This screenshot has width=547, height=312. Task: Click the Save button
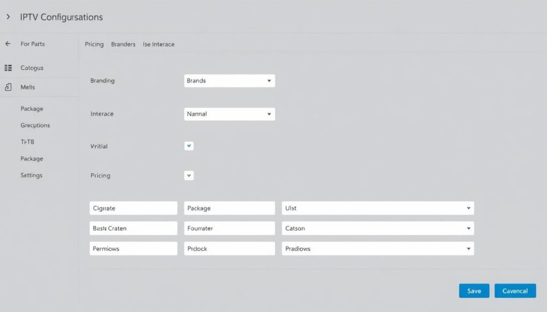pyautogui.click(x=474, y=291)
